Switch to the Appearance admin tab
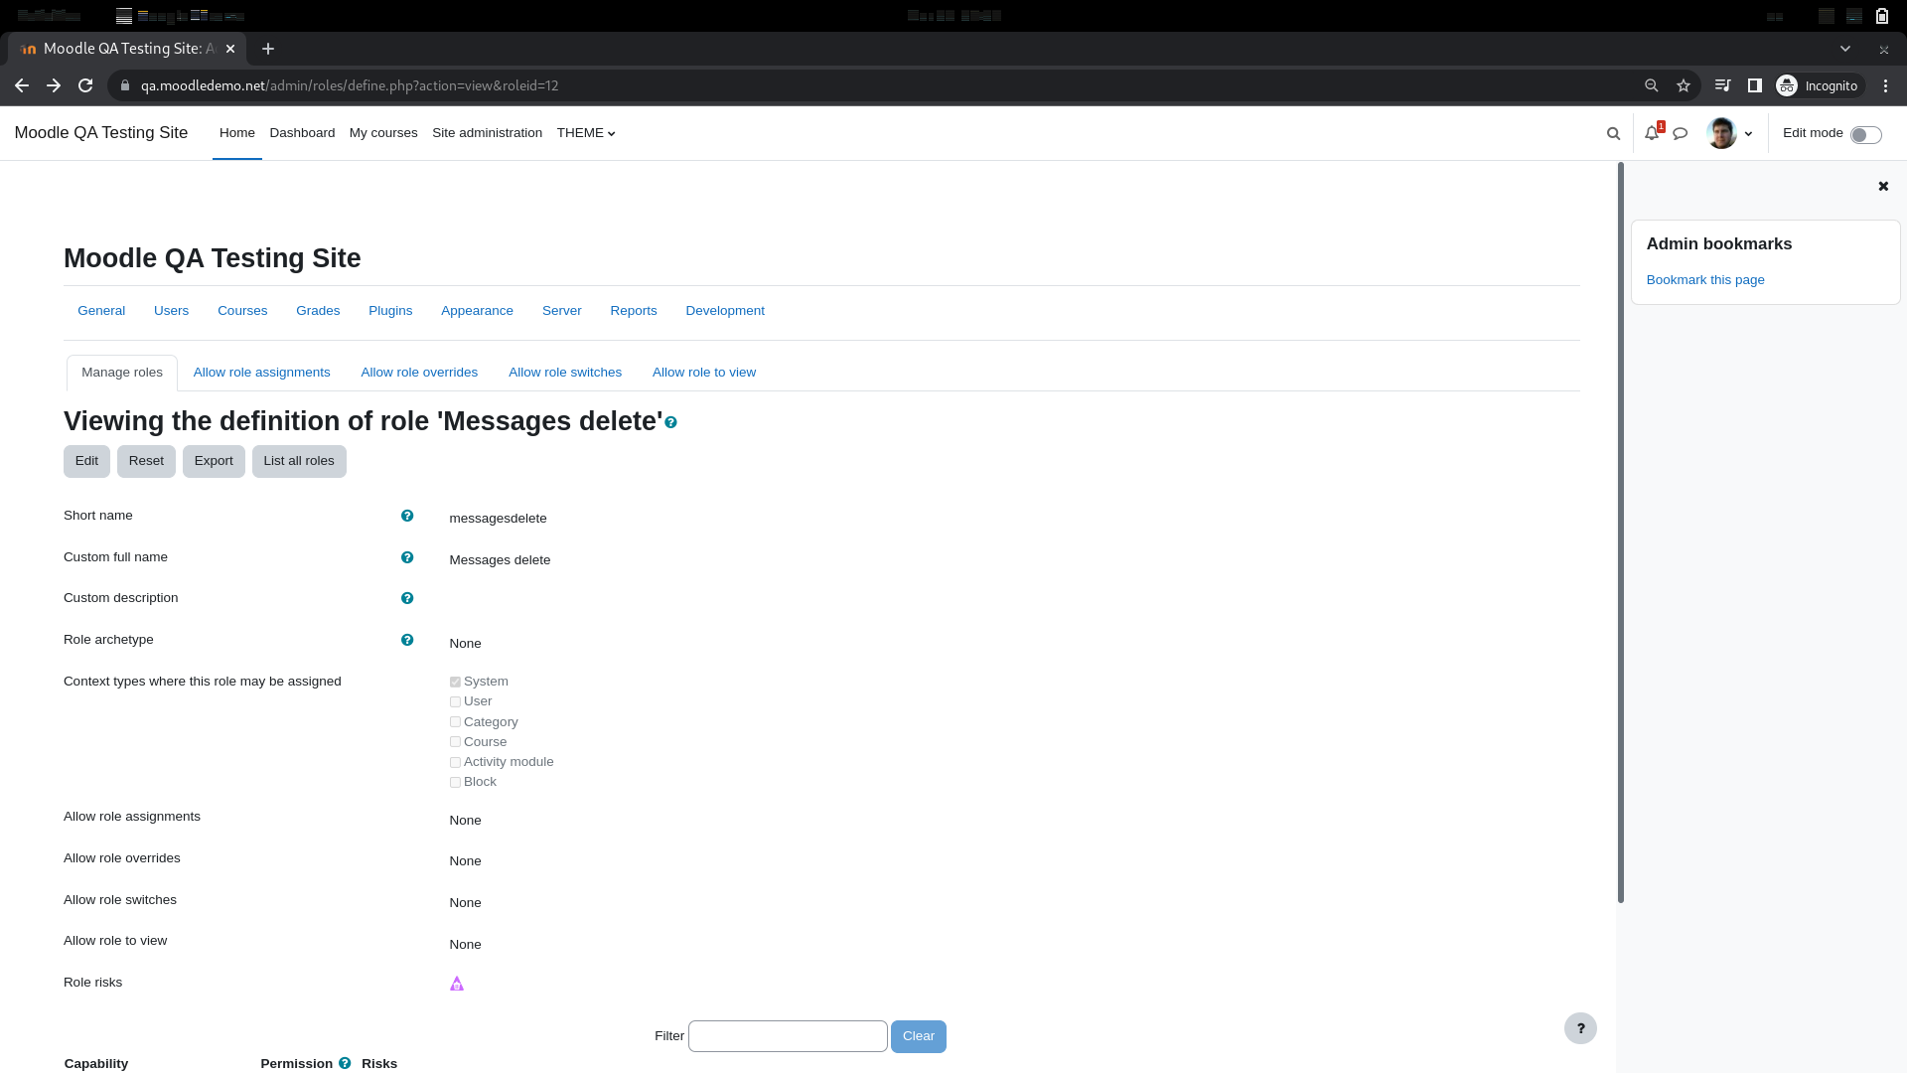This screenshot has width=1907, height=1073. (x=477, y=311)
